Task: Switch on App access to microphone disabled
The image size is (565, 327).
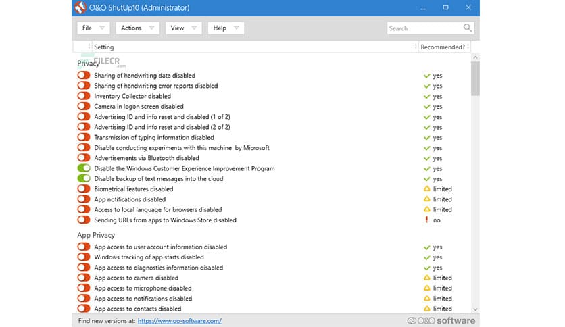Action: (84, 288)
